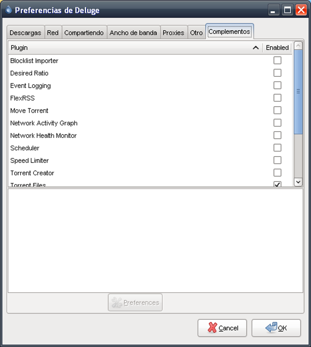311x347 pixels.
Task: Click the scrollbar up arrow
Action: tap(298, 46)
